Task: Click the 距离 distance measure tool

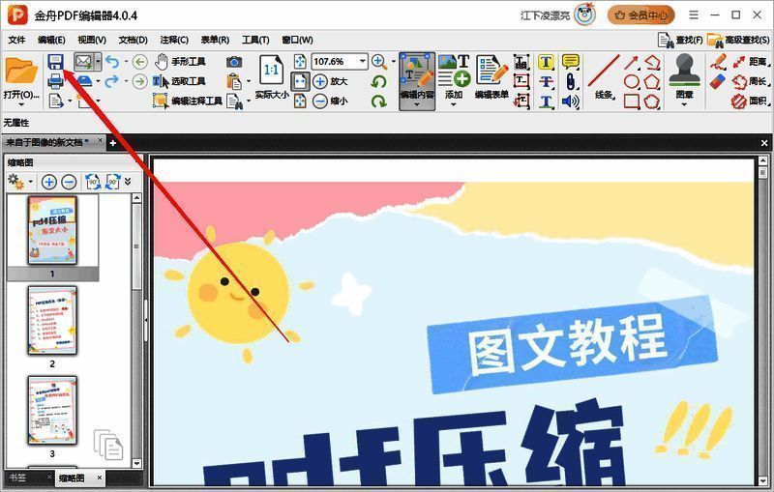Action: click(750, 62)
